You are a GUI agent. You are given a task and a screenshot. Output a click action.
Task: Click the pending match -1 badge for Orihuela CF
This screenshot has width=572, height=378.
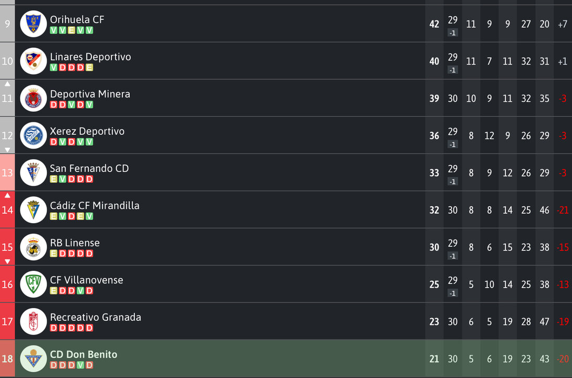[452, 33]
